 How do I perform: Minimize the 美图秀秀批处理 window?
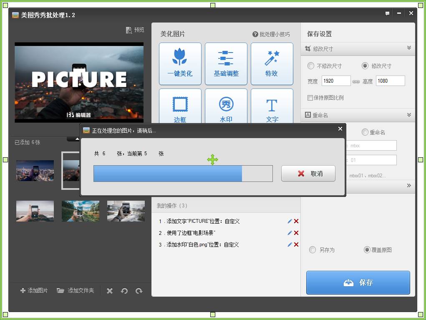click(399, 13)
